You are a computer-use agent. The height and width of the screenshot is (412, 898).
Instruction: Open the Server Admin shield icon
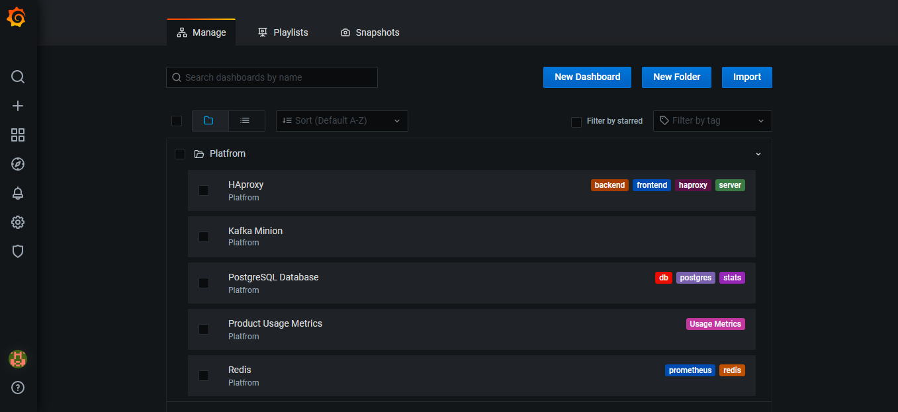point(18,251)
